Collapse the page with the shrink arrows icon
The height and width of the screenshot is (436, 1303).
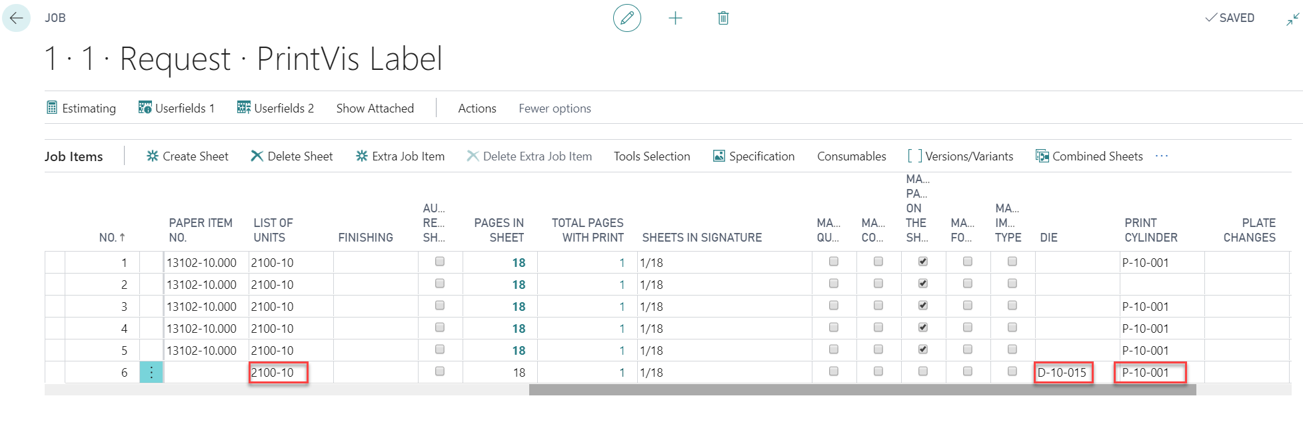pos(1292,19)
